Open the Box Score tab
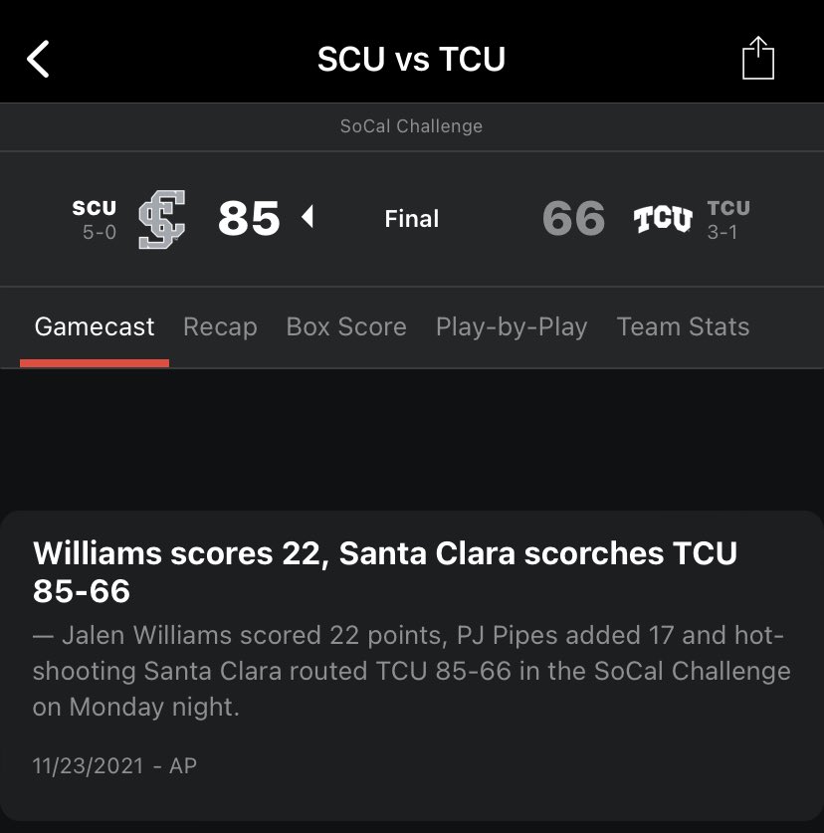This screenshot has height=833, width=824. (x=346, y=326)
